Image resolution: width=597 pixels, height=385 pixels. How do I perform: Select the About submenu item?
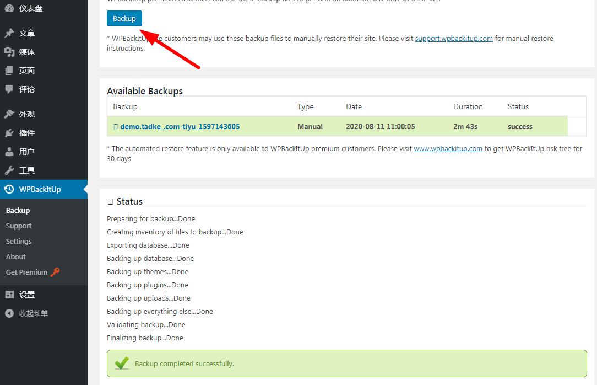point(16,257)
